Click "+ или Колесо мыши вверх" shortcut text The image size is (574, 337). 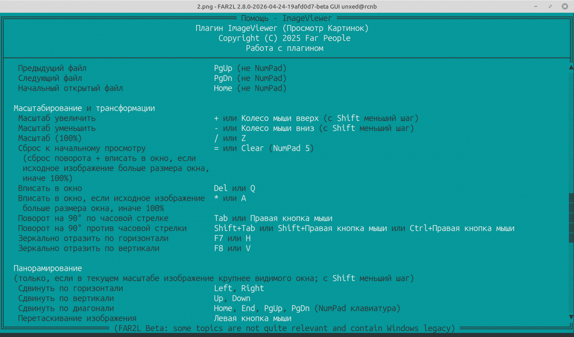[266, 118]
